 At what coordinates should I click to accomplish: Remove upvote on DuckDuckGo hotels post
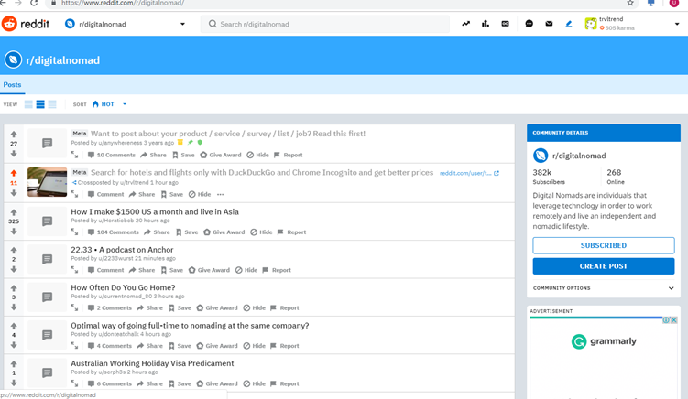click(x=14, y=173)
